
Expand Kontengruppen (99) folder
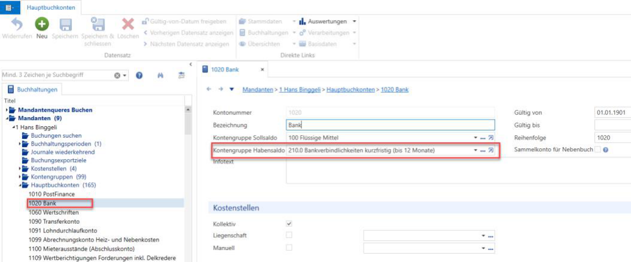pos(20,177)
